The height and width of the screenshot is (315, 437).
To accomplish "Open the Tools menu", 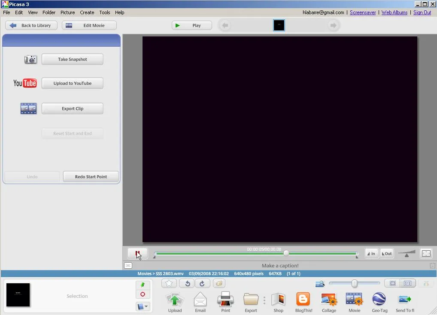I will 104,12.
